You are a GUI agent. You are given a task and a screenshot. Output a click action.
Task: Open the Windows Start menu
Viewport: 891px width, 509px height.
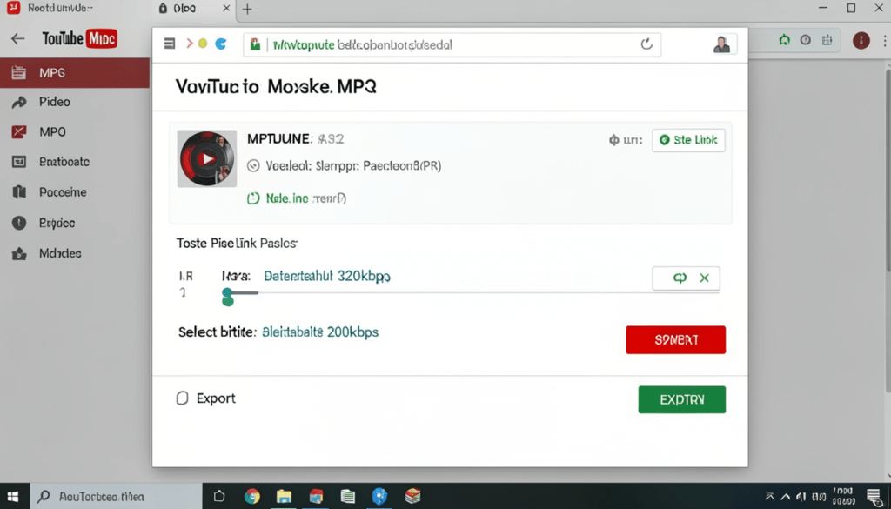click(12, 497)
